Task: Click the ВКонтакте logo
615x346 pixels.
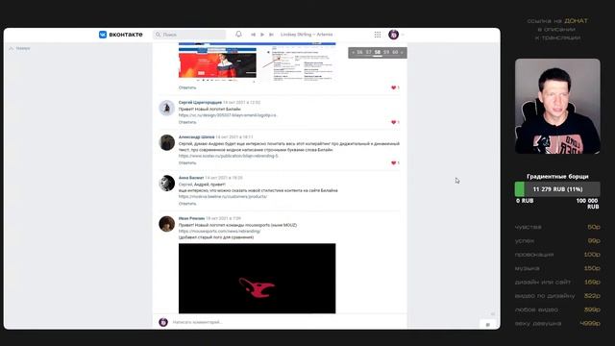Action: click(121, 35)
